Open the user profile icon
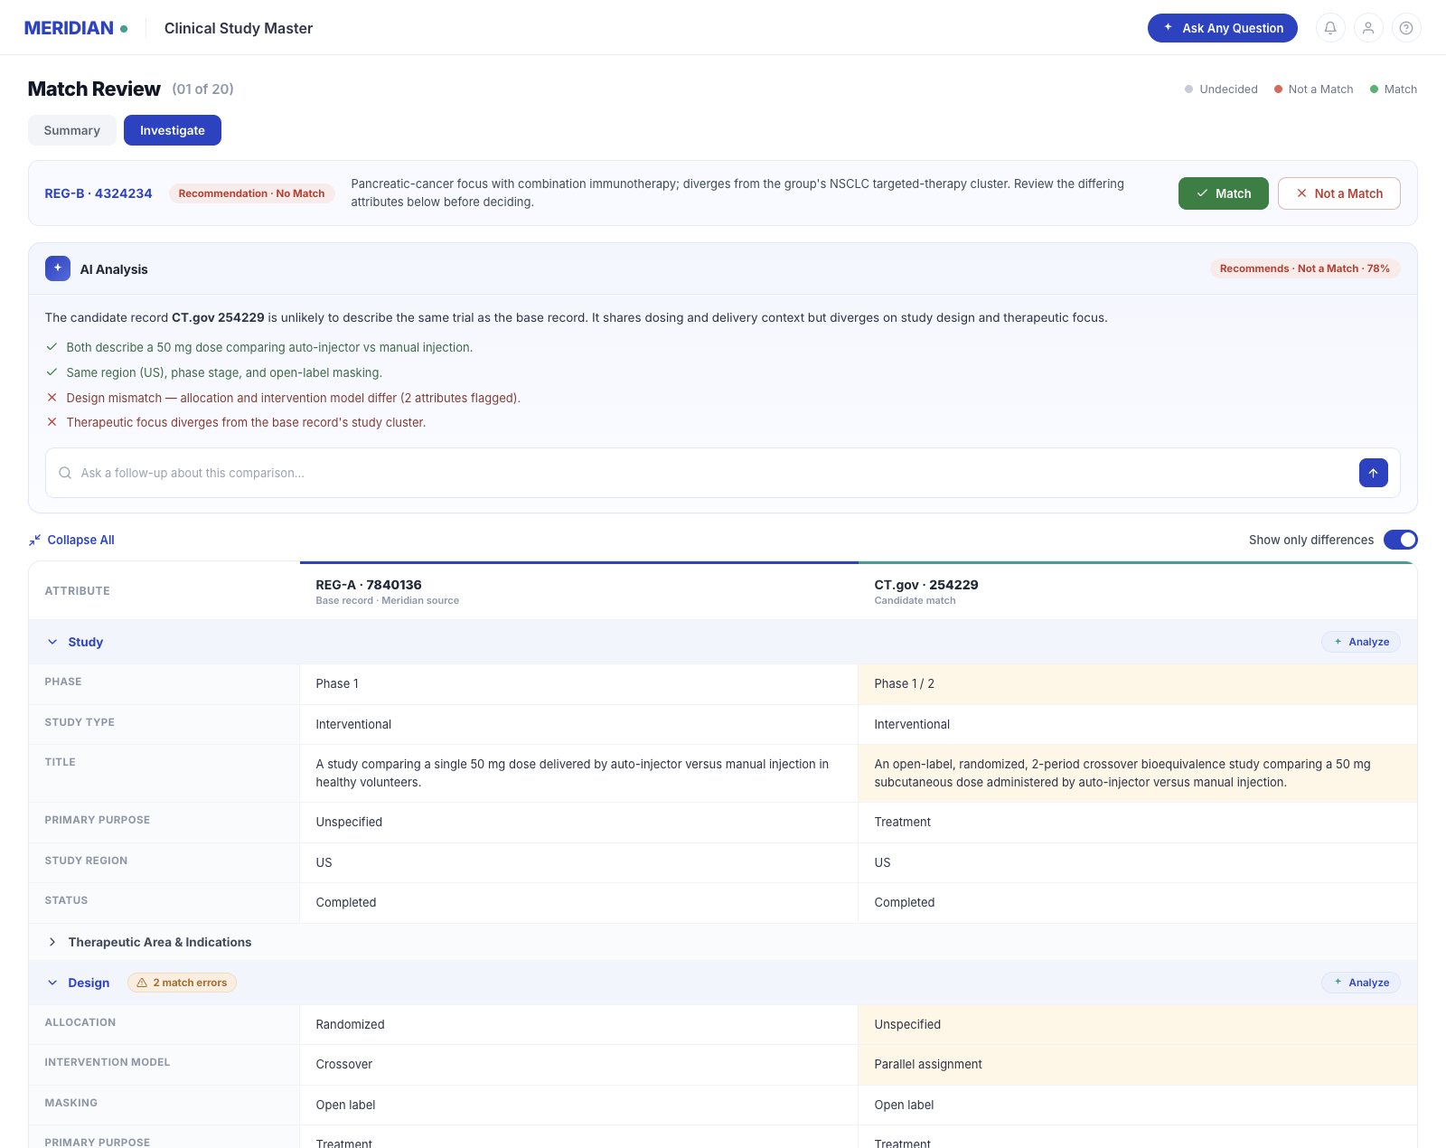 click(1368, 28)
